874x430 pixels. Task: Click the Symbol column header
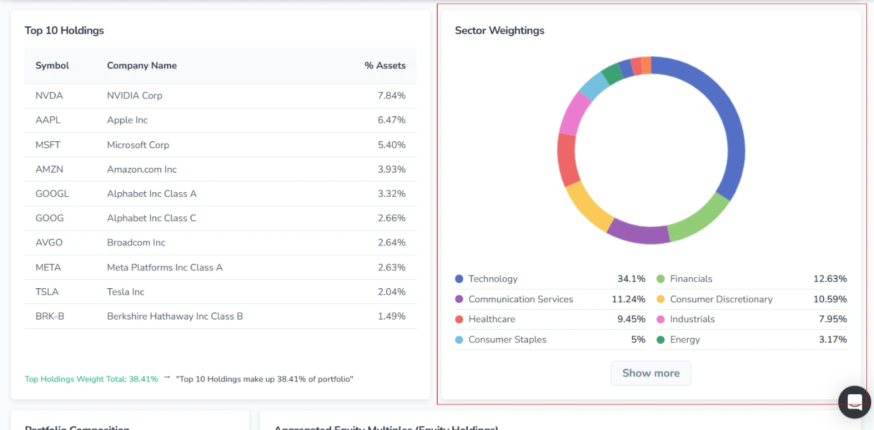(52, 65)
